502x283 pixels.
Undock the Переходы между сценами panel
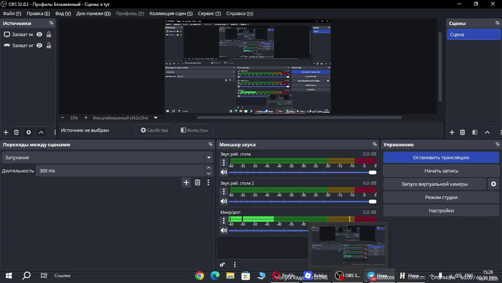click(x=211, y=145)
